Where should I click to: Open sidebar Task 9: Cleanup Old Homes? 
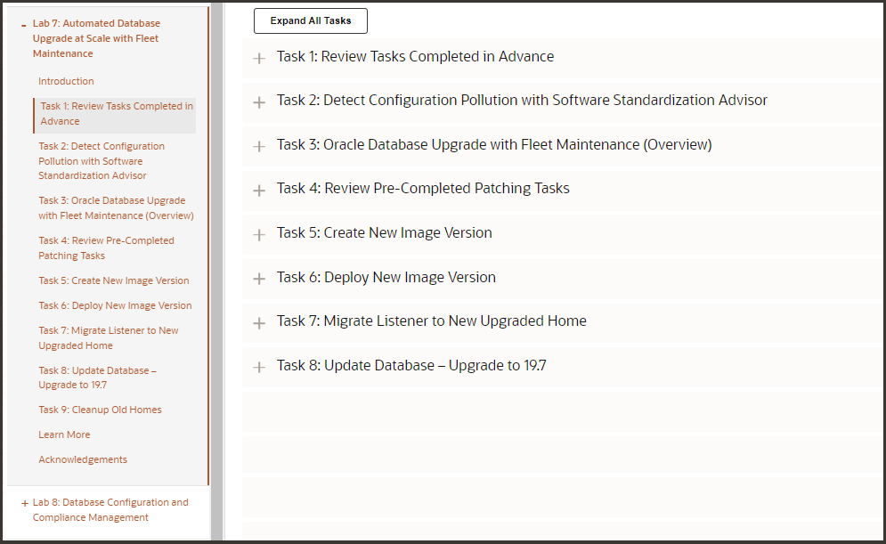coord(100,410)
